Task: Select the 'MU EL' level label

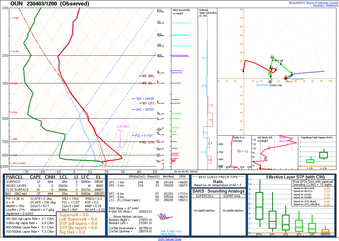Action: (x=147, y=83)
